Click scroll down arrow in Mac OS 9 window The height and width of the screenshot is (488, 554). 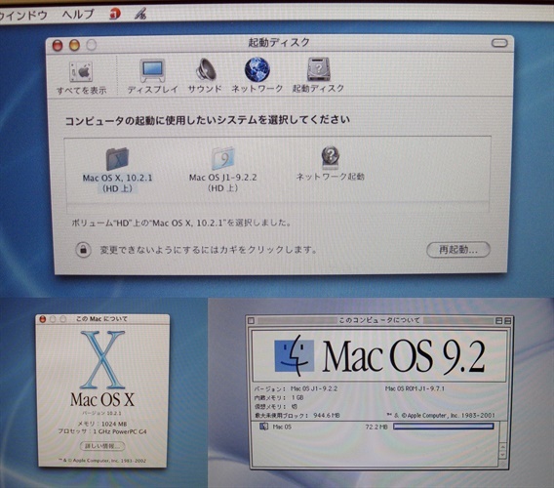coord(502,455)
